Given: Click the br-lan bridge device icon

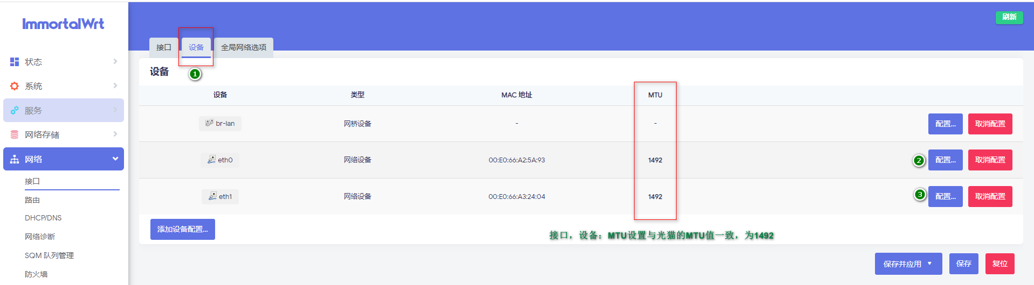Looking at the screenshot, I should point(209,123).
